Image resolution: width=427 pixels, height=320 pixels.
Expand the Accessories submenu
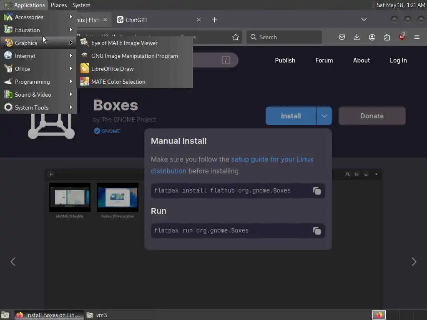point(38,17)
